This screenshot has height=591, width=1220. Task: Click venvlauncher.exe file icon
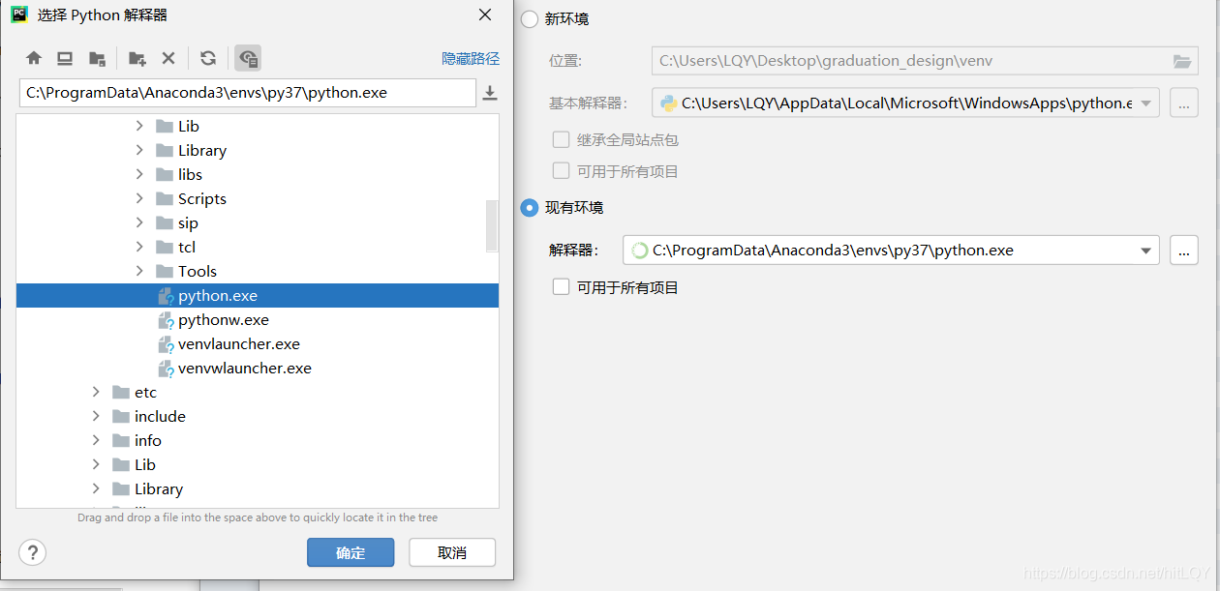(x=165, y=344)
